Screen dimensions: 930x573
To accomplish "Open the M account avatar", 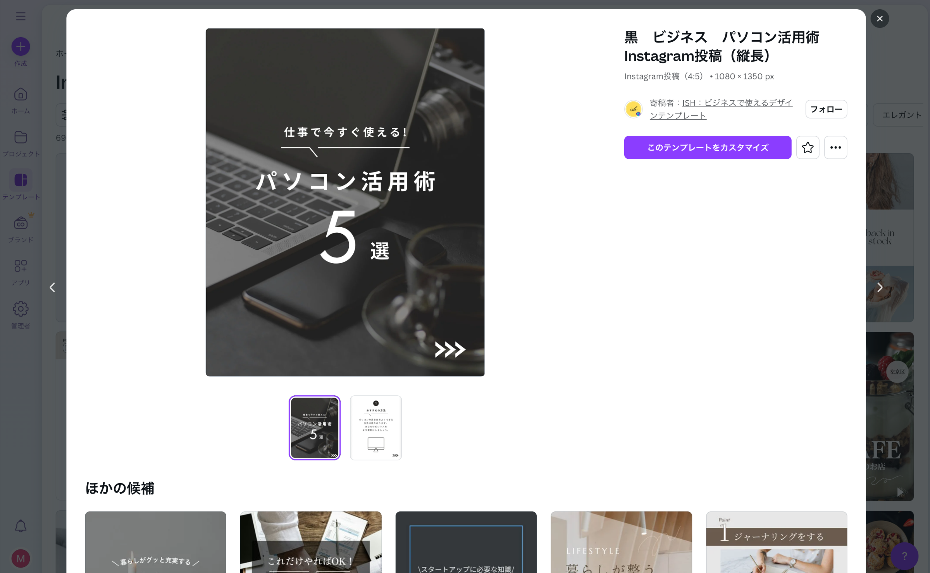I will pyautogui.click(x=21, y=558).
